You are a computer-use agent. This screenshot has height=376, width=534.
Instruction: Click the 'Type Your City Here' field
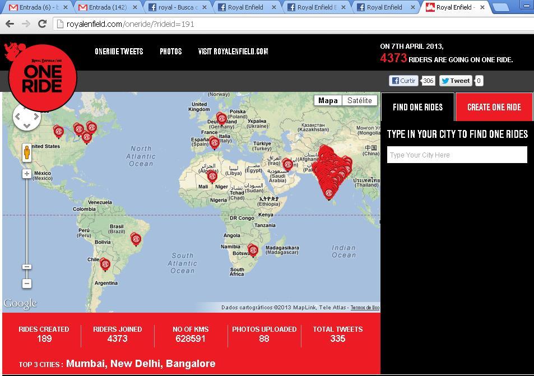(x=457, y=155)
